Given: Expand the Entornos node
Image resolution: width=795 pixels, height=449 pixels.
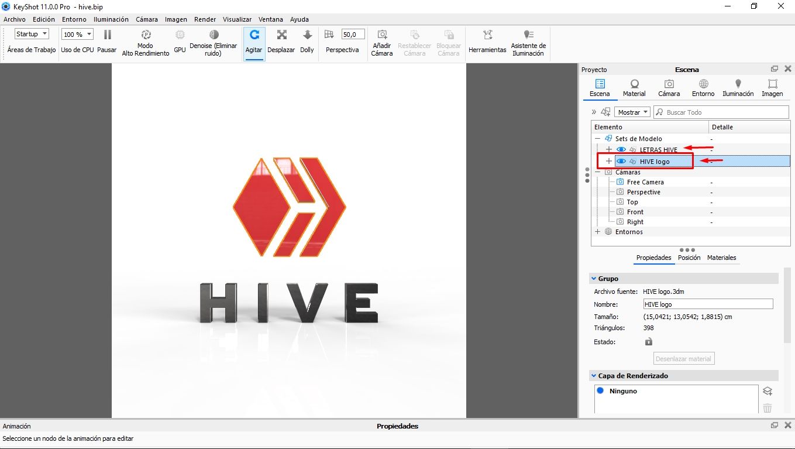Looking at the screenshot, I should click(x=598, y=232).
